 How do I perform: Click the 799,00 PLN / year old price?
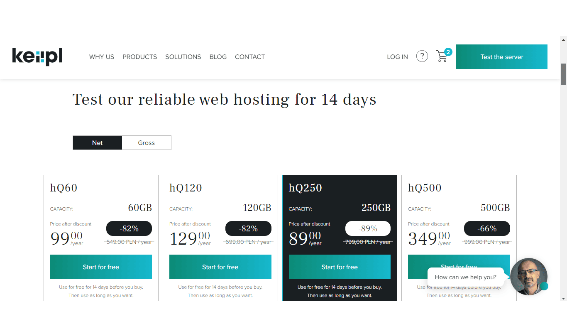pos(368,242)
